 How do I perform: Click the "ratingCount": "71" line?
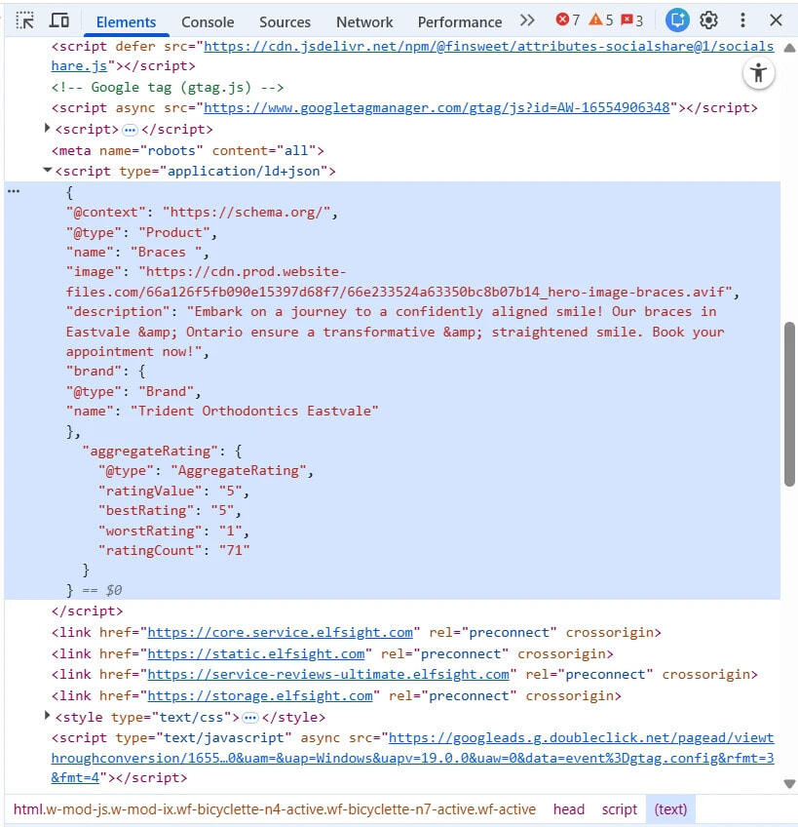(x=173, y=551)
